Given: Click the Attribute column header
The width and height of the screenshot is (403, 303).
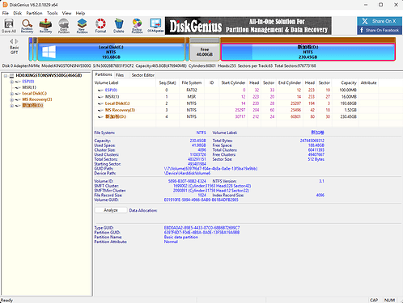Looking at the screenshot, I should (x=368, y=82).
